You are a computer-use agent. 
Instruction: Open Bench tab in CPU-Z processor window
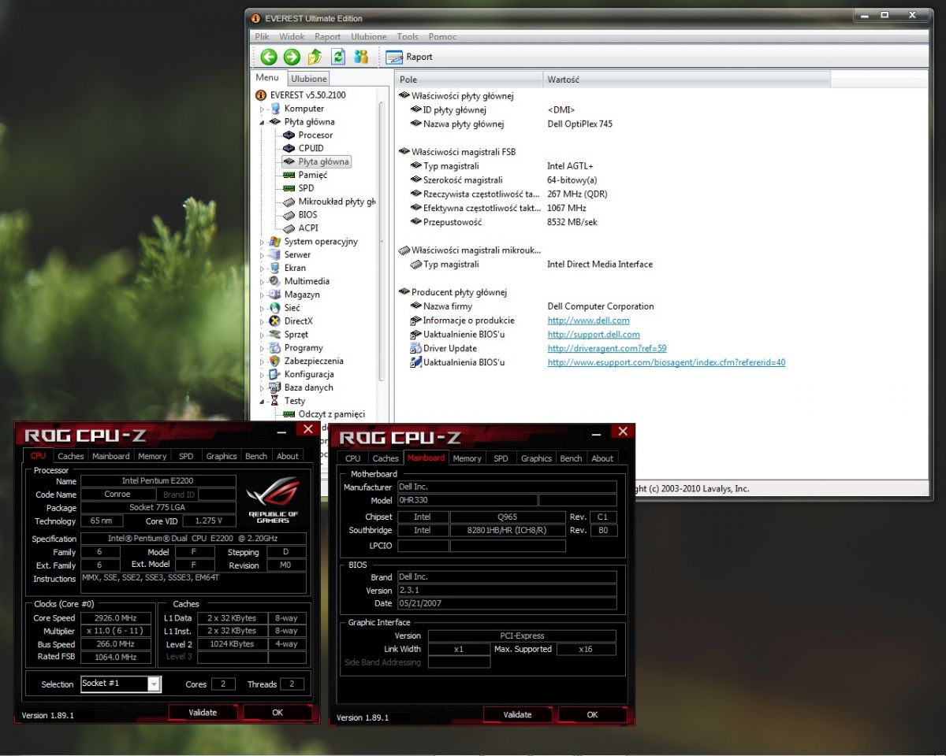point(256,456)
